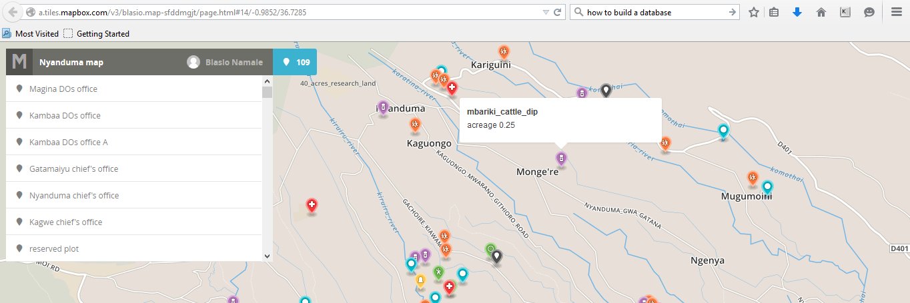Select Kagwe chief's office entry
The image size is (910, 303).
[x=134, y=222]
